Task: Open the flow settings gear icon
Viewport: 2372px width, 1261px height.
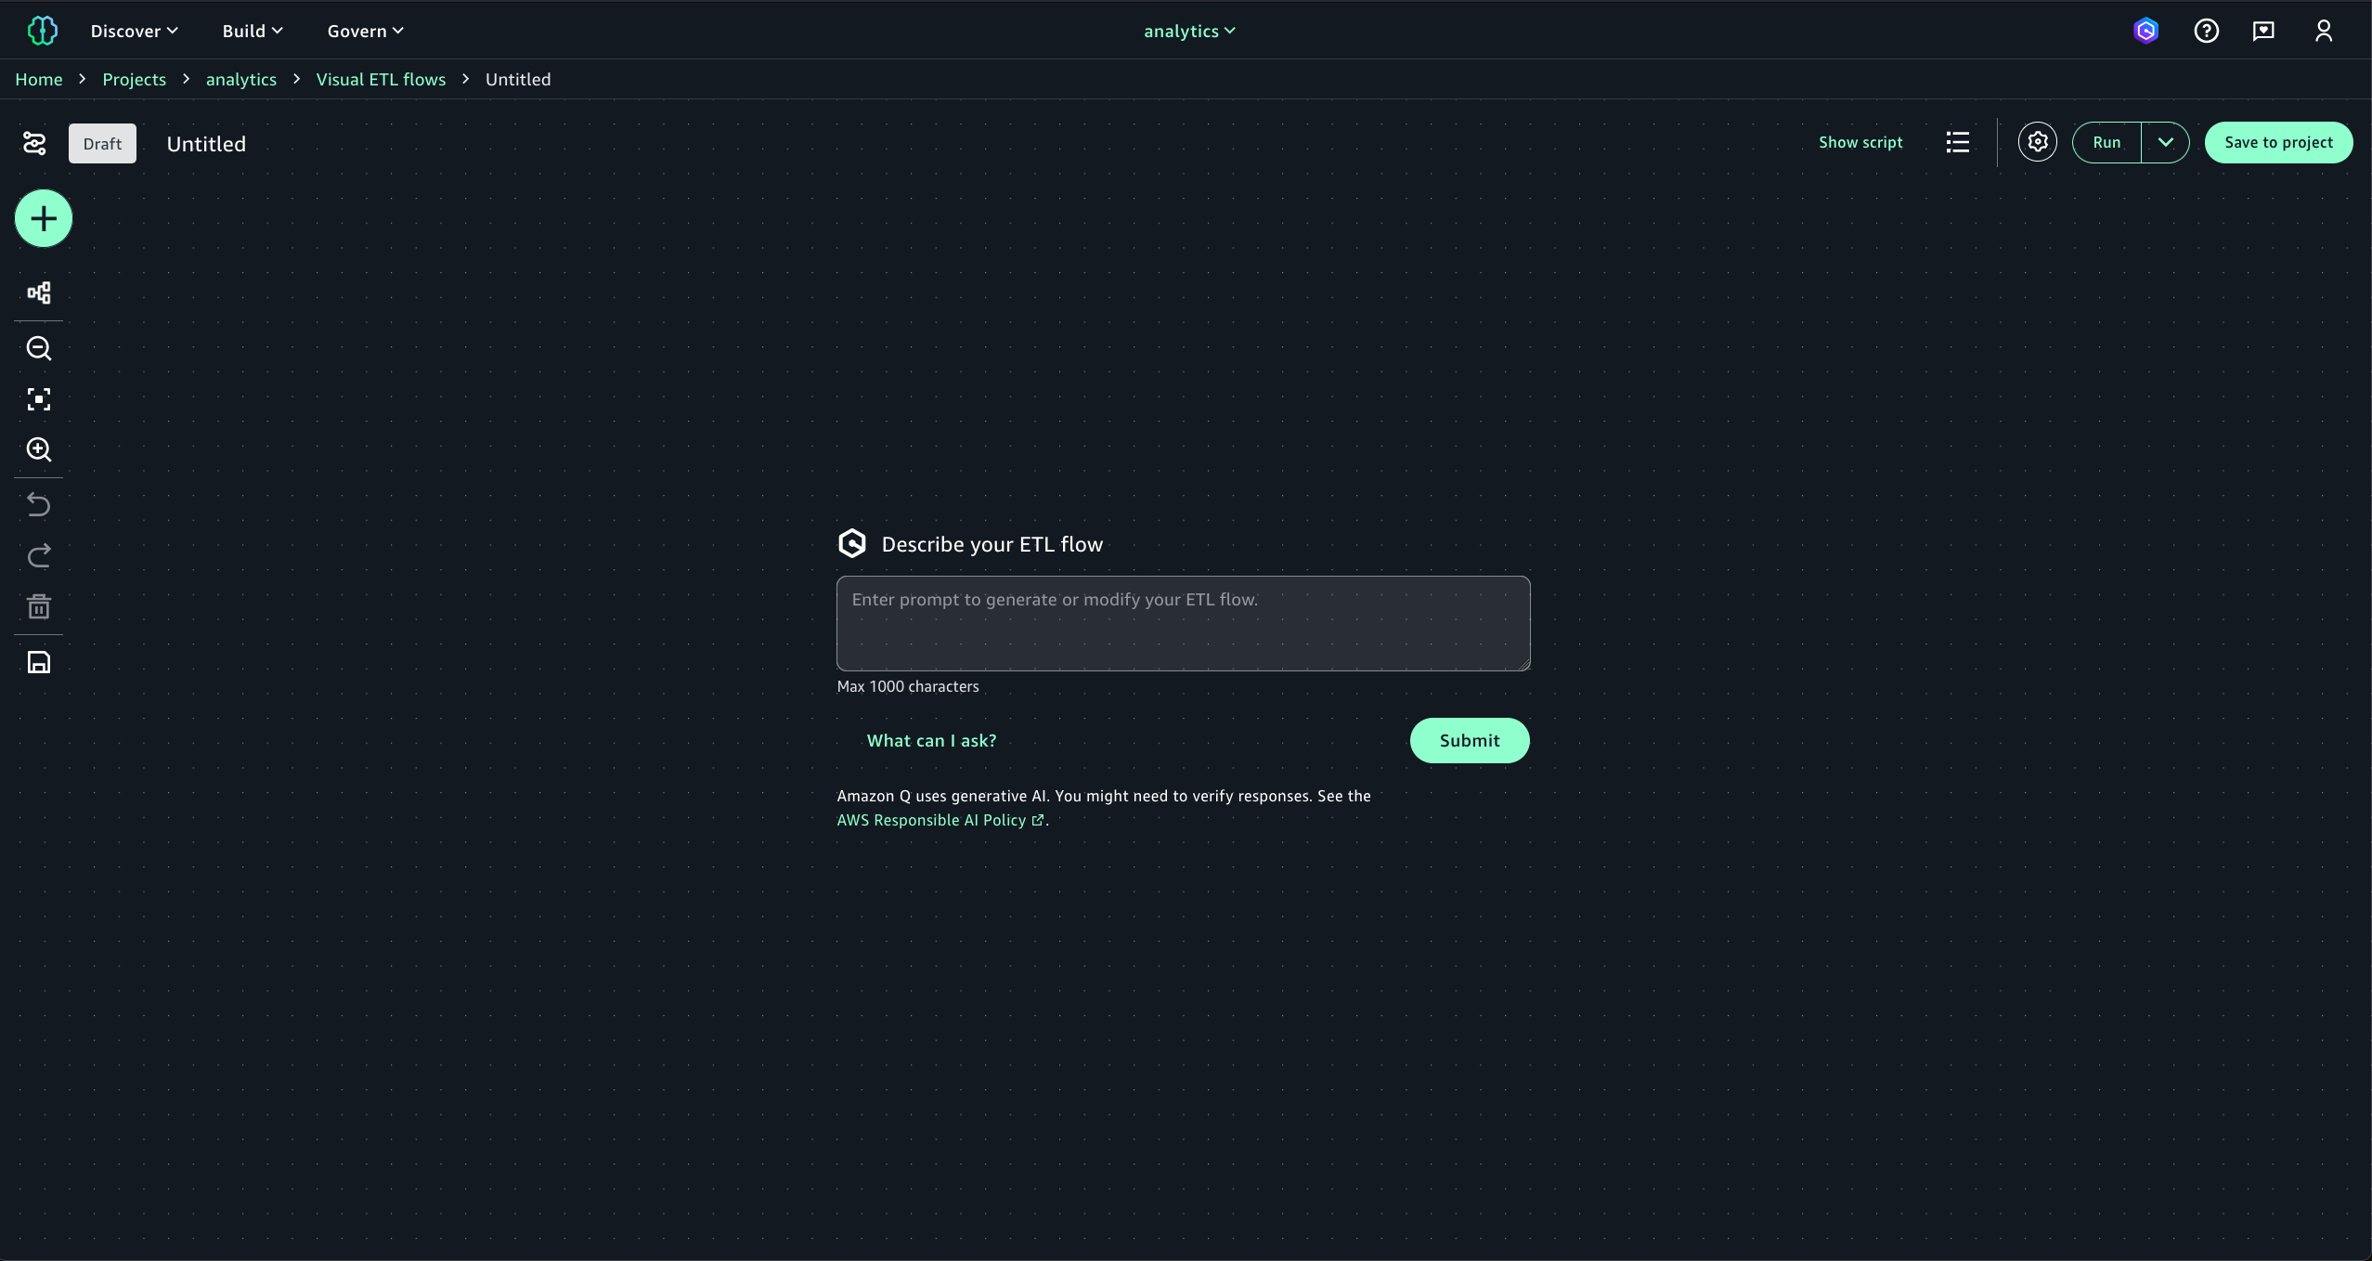Action: tap(2037, 142)
